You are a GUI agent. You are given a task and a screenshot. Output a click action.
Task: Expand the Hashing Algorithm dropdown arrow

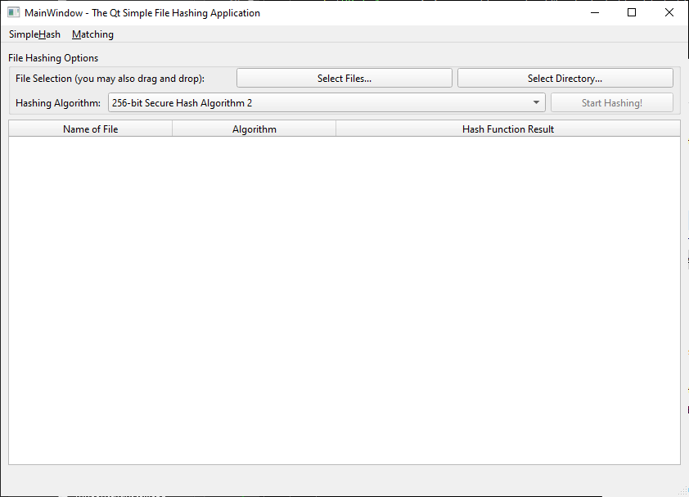click(x=536, y=103)
